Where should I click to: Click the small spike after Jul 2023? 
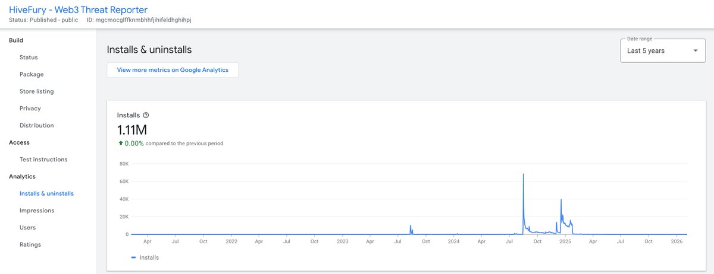coord(411,226)
